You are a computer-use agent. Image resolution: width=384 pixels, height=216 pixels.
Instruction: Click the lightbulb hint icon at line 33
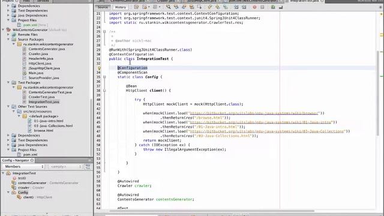[x=99, y=68]
